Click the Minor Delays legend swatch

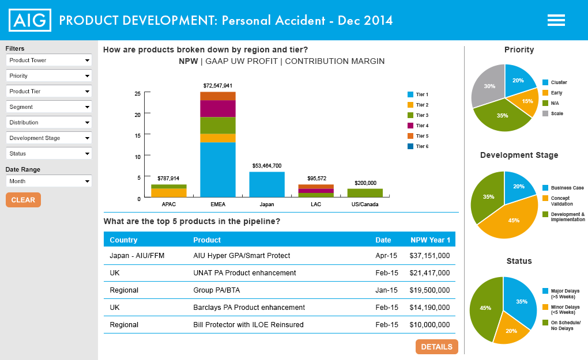[x=545, y=307]
